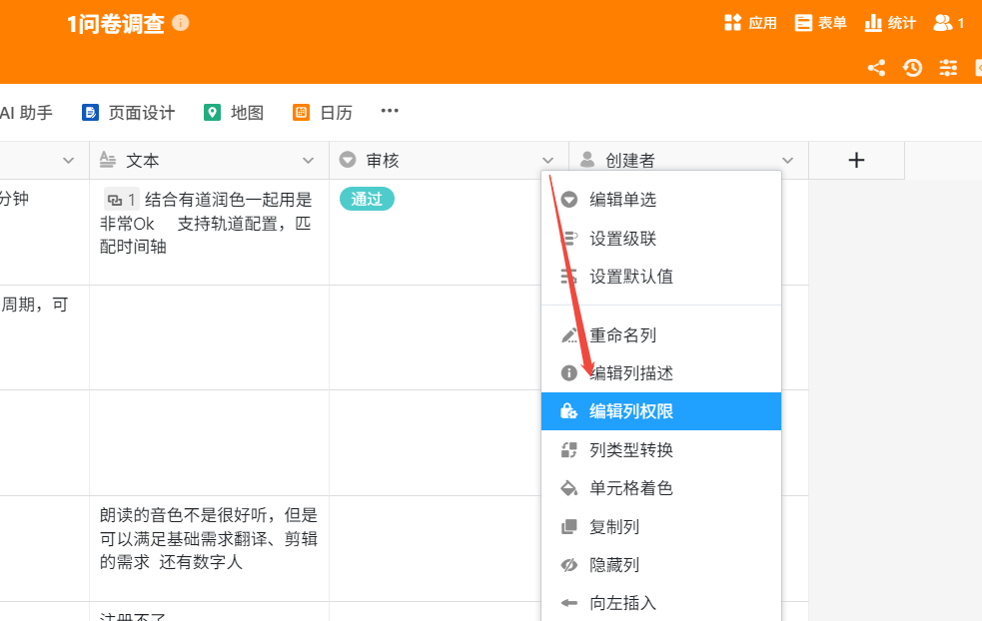Screen dimensions: 982x621
Task: Select the highlighted 编辑列权限 menu entry
Action: (x=661, y=411)
